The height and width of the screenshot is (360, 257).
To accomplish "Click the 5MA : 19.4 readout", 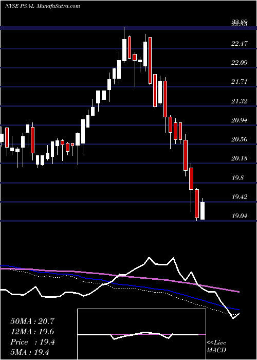I will 30,352.
